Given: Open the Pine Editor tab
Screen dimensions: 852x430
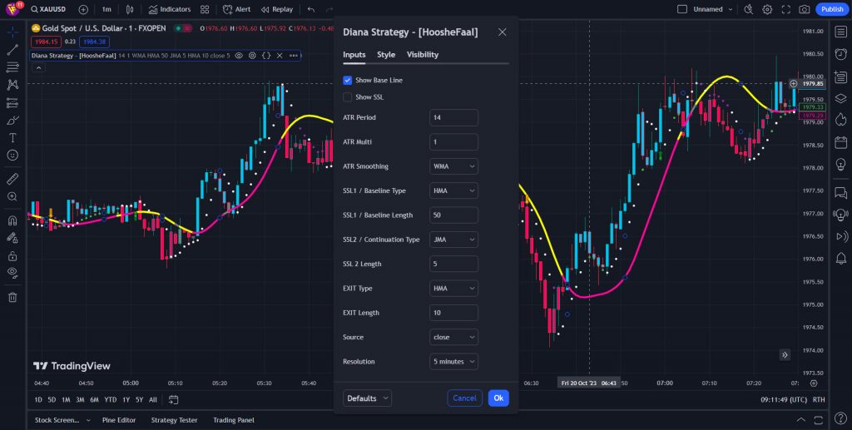Looking at the screenshot, I should coord(119,420).
